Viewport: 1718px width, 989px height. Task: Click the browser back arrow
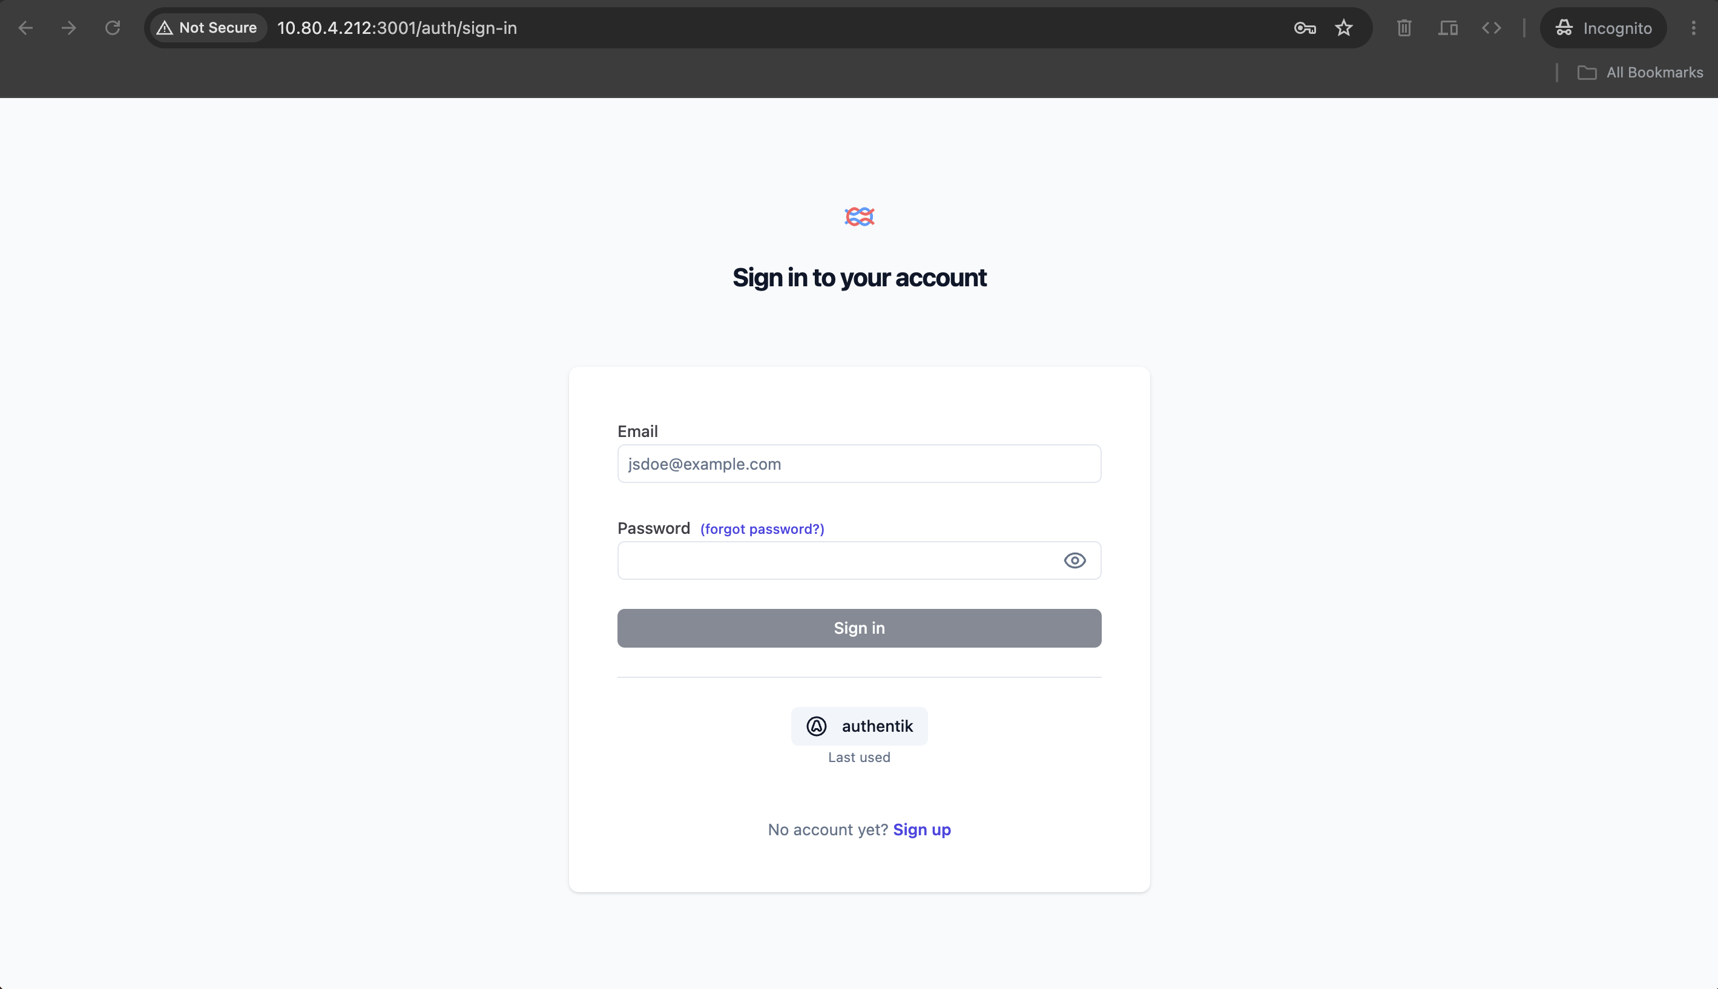pyautogui.click(x=26, y=28)
